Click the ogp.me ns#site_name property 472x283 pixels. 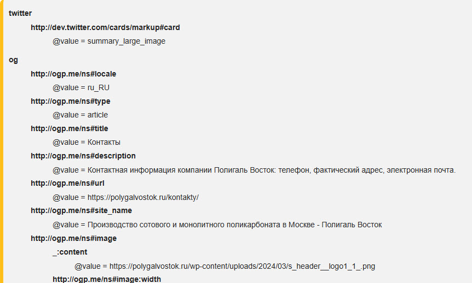[x=81, y=210]
